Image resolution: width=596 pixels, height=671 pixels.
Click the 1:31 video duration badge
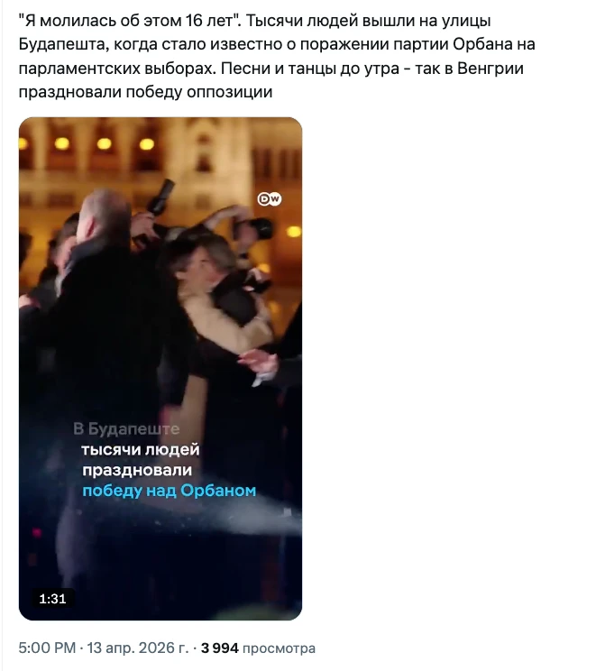coord(52,598)
